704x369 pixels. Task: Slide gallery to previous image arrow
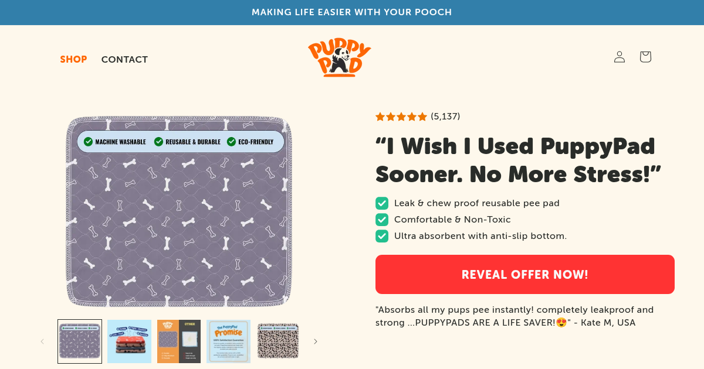point(42,341)
